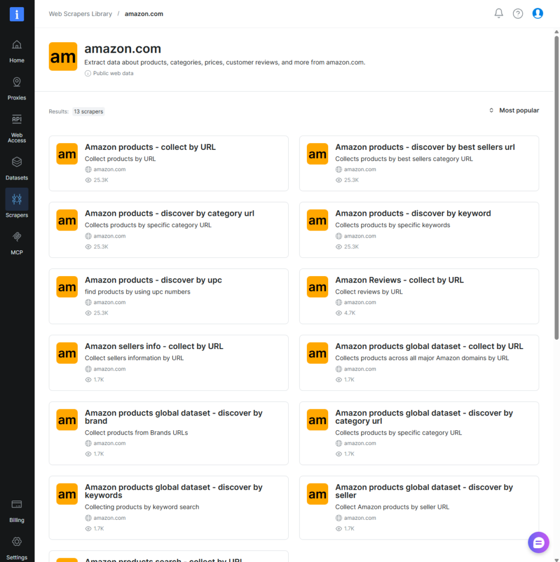Click 'Collects products by specific keywords' text
This screenshot has width=560, height=562.
[392, 225]
